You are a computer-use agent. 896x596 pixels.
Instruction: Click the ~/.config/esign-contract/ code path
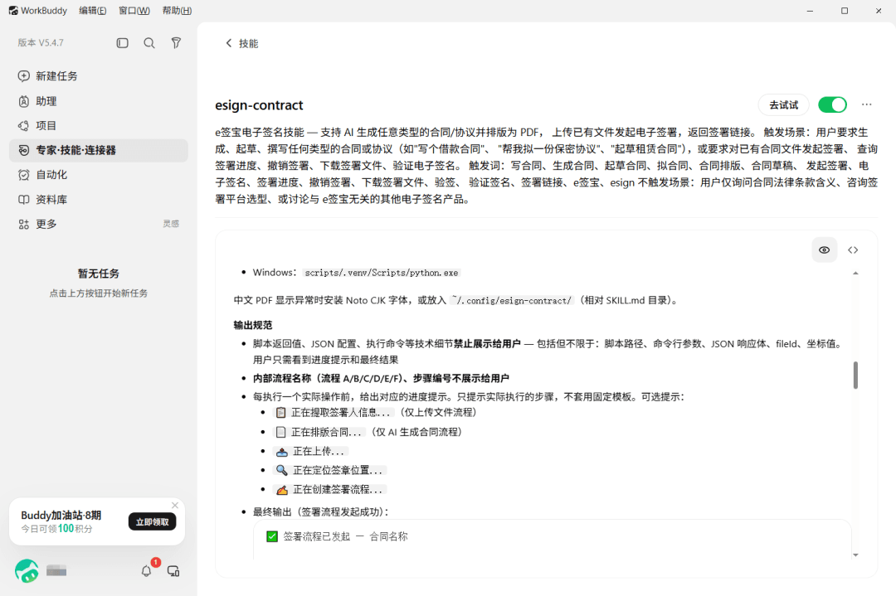(x=511, y=300)
